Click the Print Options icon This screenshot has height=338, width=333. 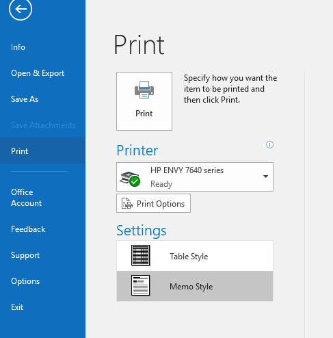[x=127, y=203]
